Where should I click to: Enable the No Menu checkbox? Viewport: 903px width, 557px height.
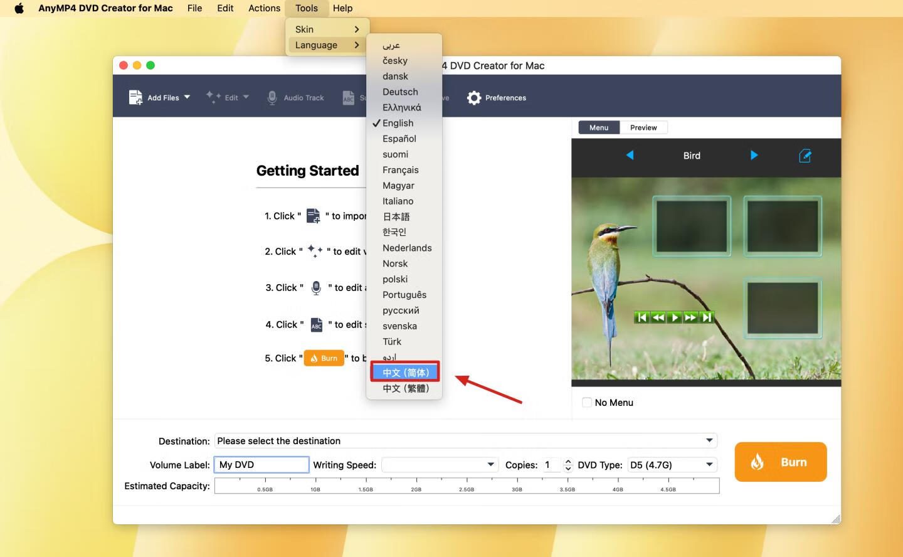(587, 403)
